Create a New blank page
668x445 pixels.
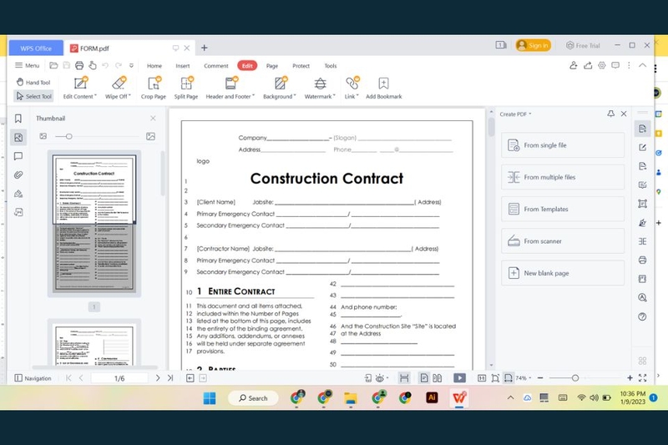click(x=563, y=273)
